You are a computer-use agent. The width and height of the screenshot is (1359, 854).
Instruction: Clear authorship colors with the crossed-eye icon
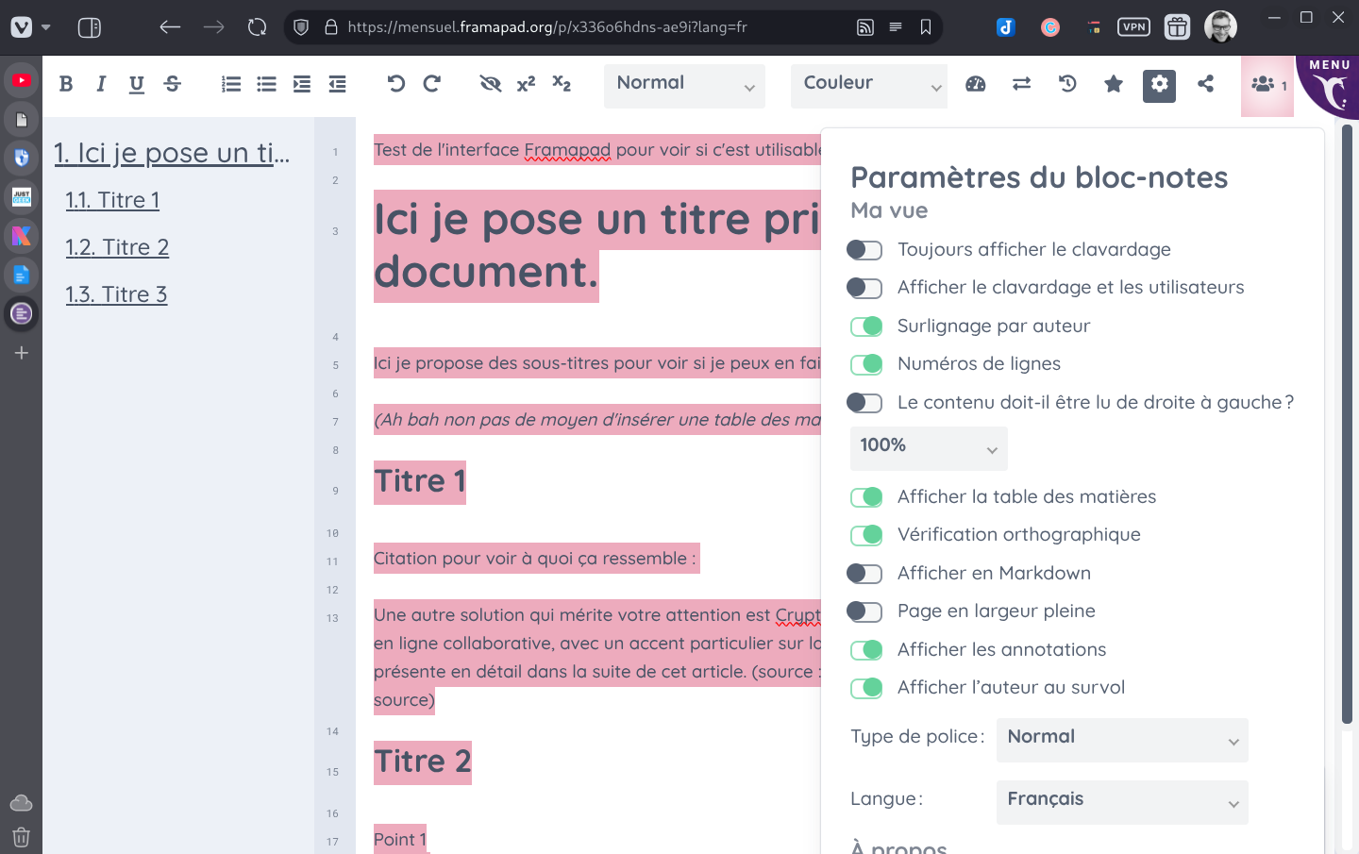pos(490,84)
